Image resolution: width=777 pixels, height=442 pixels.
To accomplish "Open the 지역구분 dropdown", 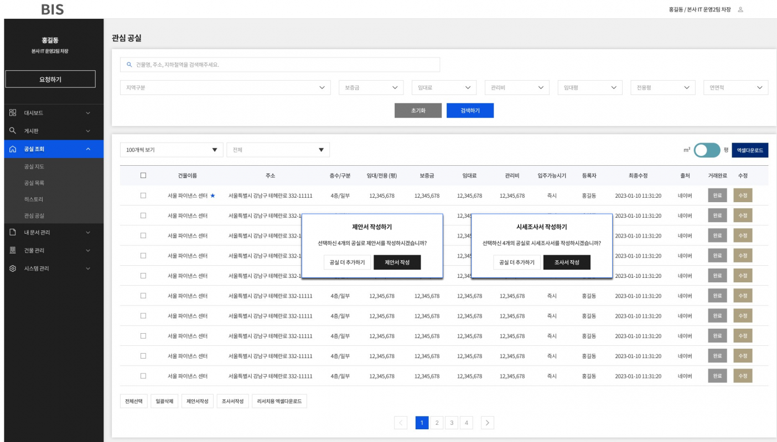I will pyautogui.click(x=225, y=88).
